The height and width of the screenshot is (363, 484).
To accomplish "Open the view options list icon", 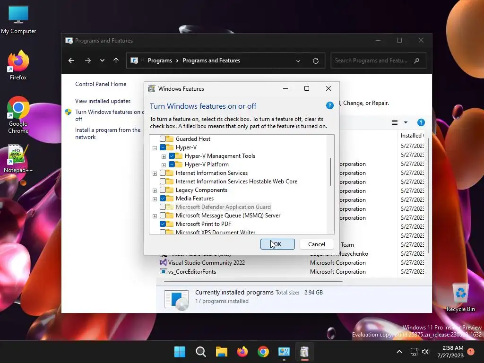I will click(395, 122).
